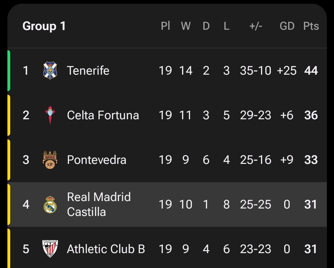Tap the Celta Fortuna crest icon
Screen dimensions: 334x268
point(50,115)
